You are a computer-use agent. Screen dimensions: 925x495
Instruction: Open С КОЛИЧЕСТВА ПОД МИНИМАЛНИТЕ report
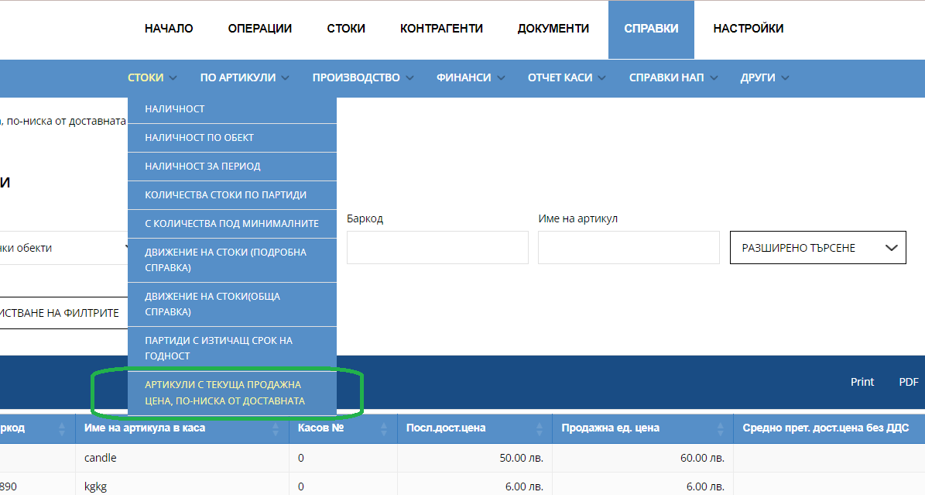click(232, 224)
